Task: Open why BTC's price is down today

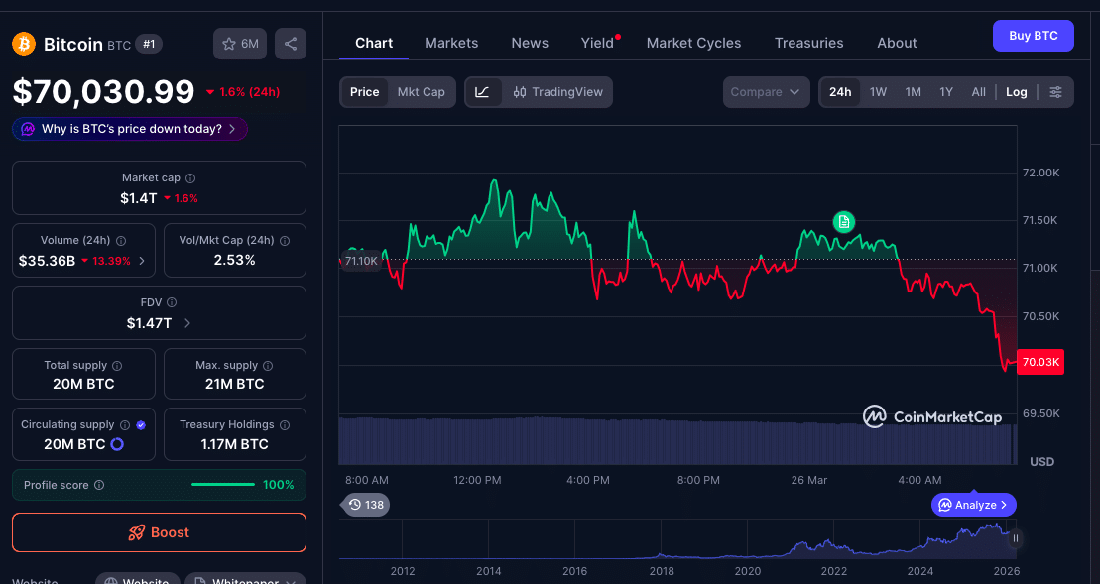Action: [x=129, y=128]
